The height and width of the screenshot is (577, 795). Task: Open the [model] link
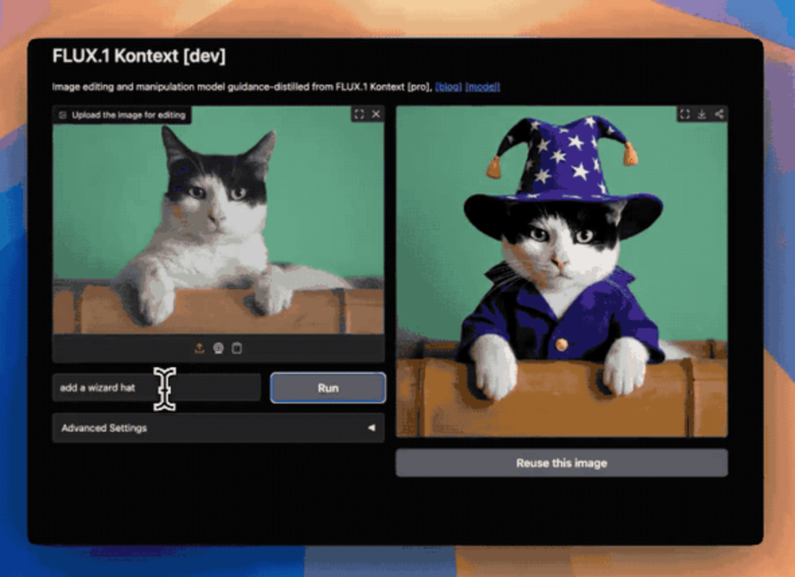coord(483,87)
